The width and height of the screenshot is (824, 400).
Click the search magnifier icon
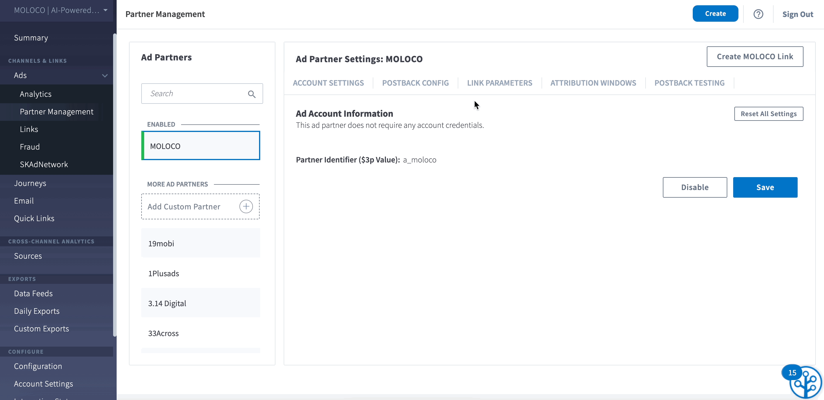click(252, 94)
